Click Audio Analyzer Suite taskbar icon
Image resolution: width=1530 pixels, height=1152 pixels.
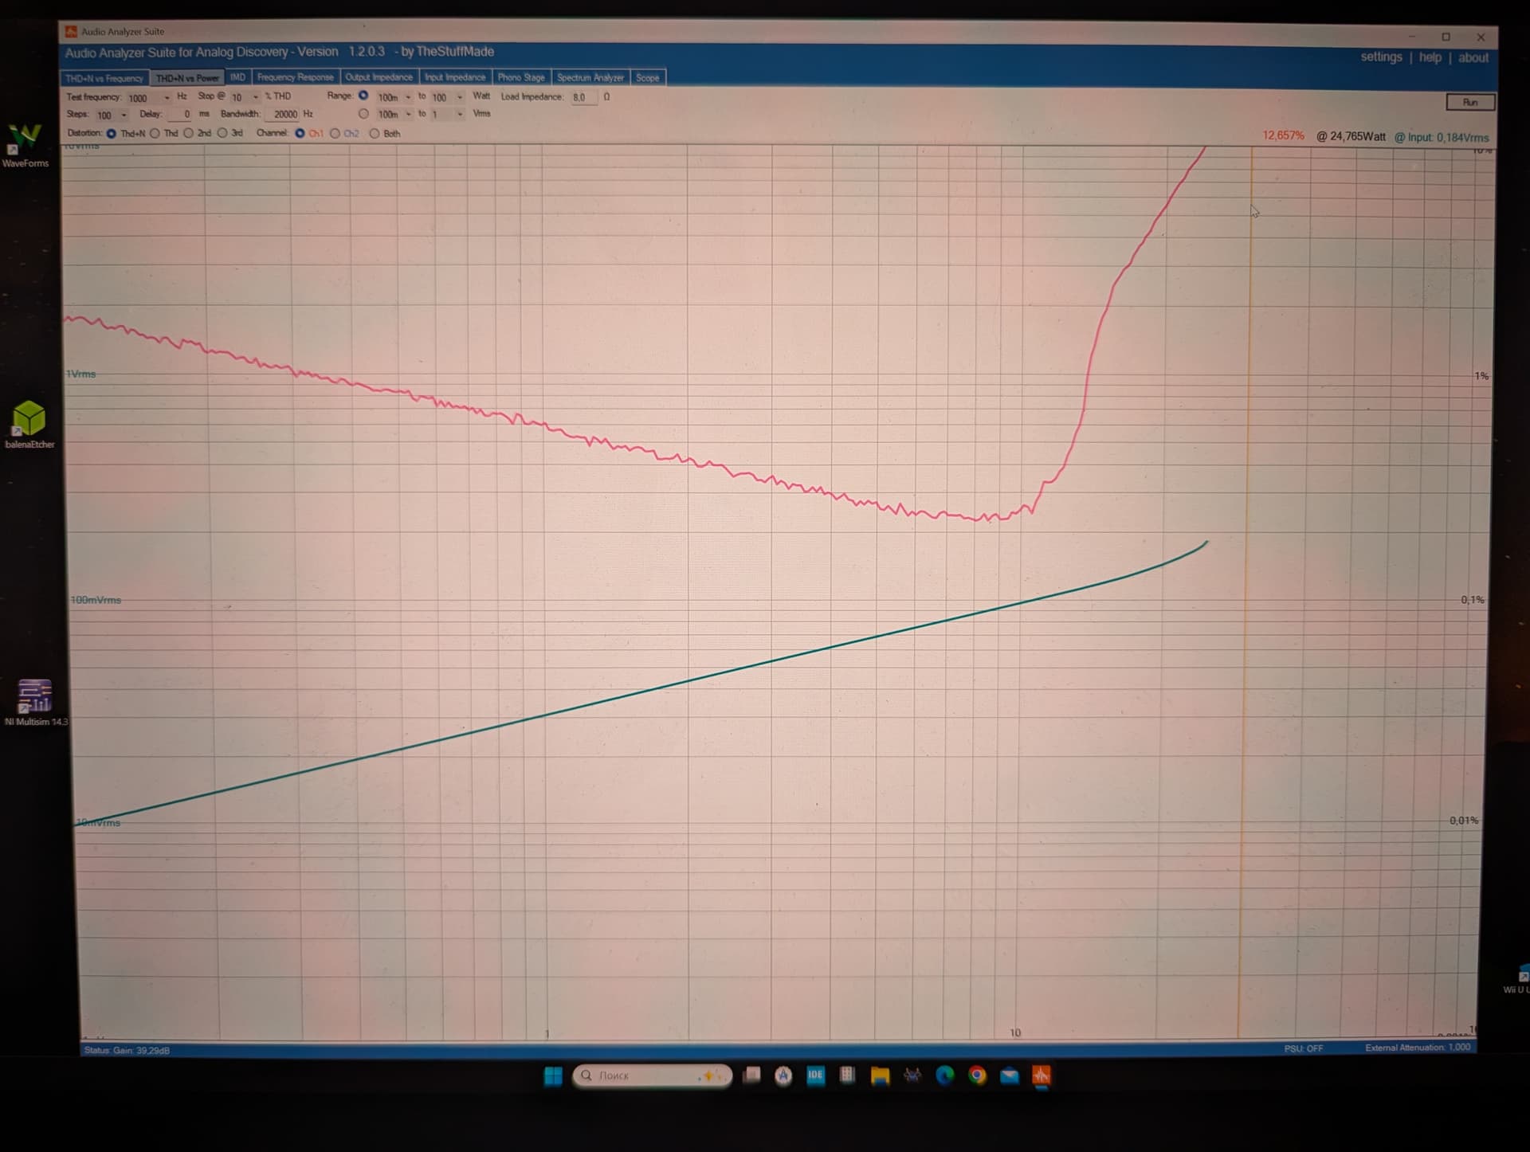click(1042, 1076)
